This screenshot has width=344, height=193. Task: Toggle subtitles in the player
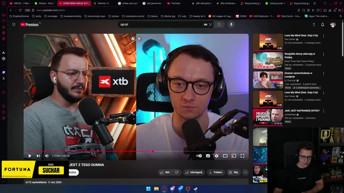pos(208,156)
